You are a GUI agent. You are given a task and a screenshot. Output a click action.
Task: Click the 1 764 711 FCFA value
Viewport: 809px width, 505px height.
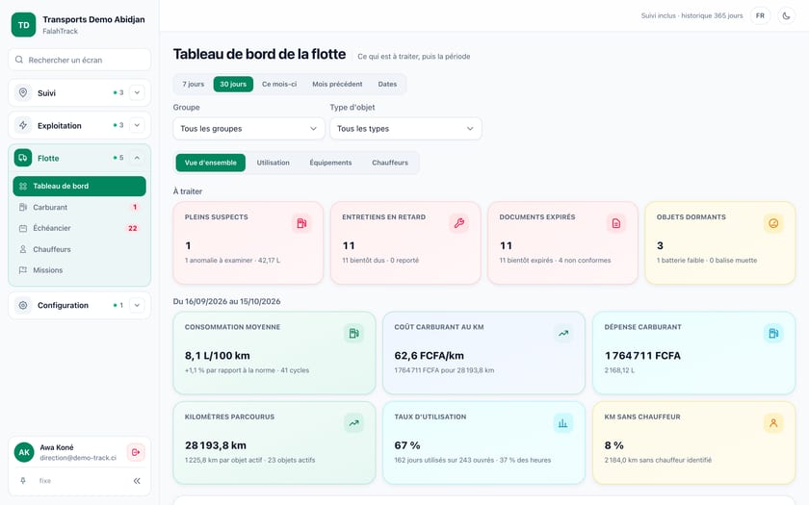pos(642,356)
